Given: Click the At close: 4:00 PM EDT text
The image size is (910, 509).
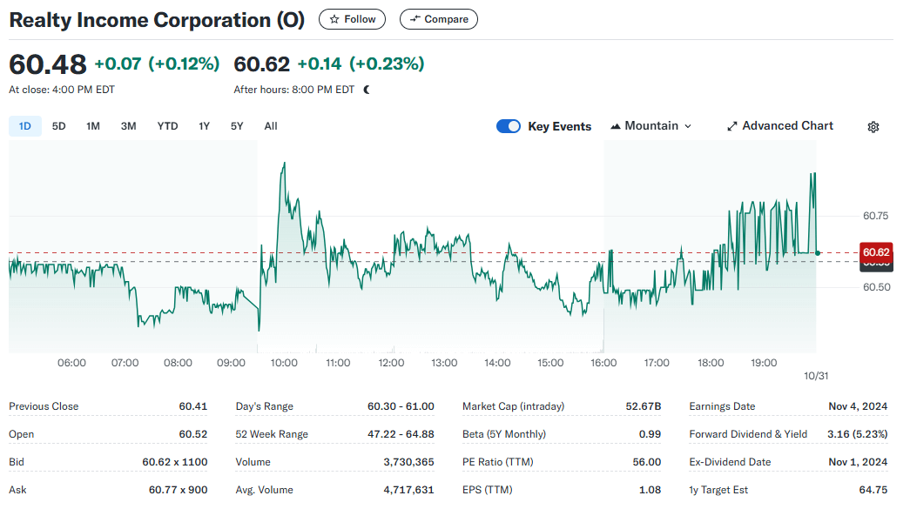Looking at the screenshot, I should tap(62, 90).
